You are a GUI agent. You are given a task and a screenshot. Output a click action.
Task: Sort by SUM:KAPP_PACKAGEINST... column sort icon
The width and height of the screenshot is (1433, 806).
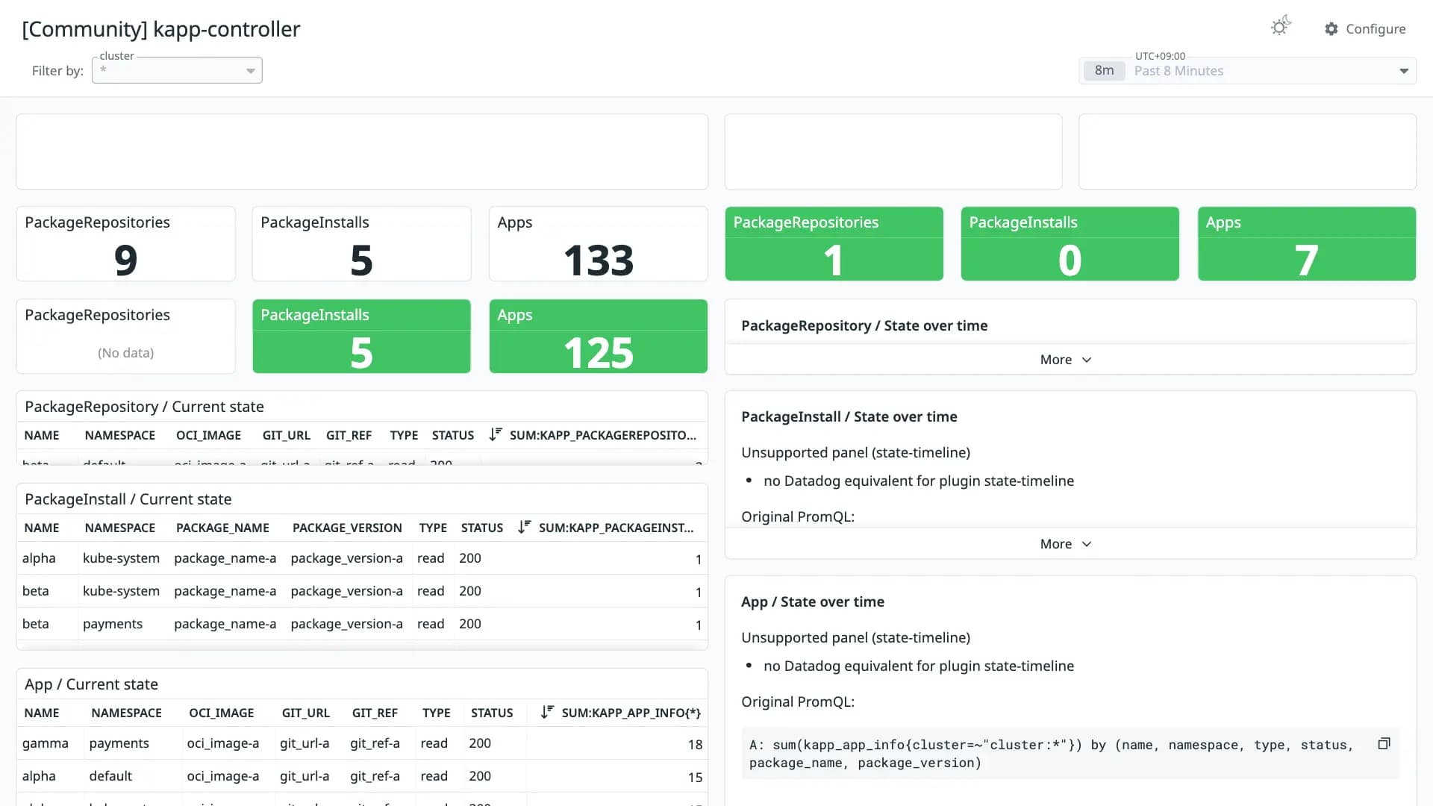tap(525, 527)
